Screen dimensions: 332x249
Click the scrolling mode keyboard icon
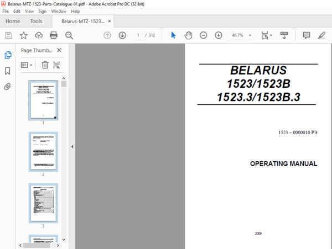pyautogui.click(x=284, y=35)
